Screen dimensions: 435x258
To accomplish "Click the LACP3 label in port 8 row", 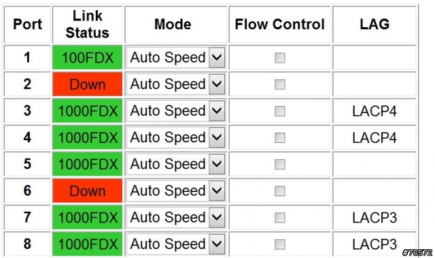I will (375, 244).
